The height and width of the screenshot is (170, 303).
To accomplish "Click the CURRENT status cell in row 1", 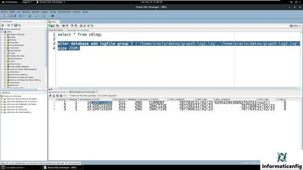I will click(157, 103).
